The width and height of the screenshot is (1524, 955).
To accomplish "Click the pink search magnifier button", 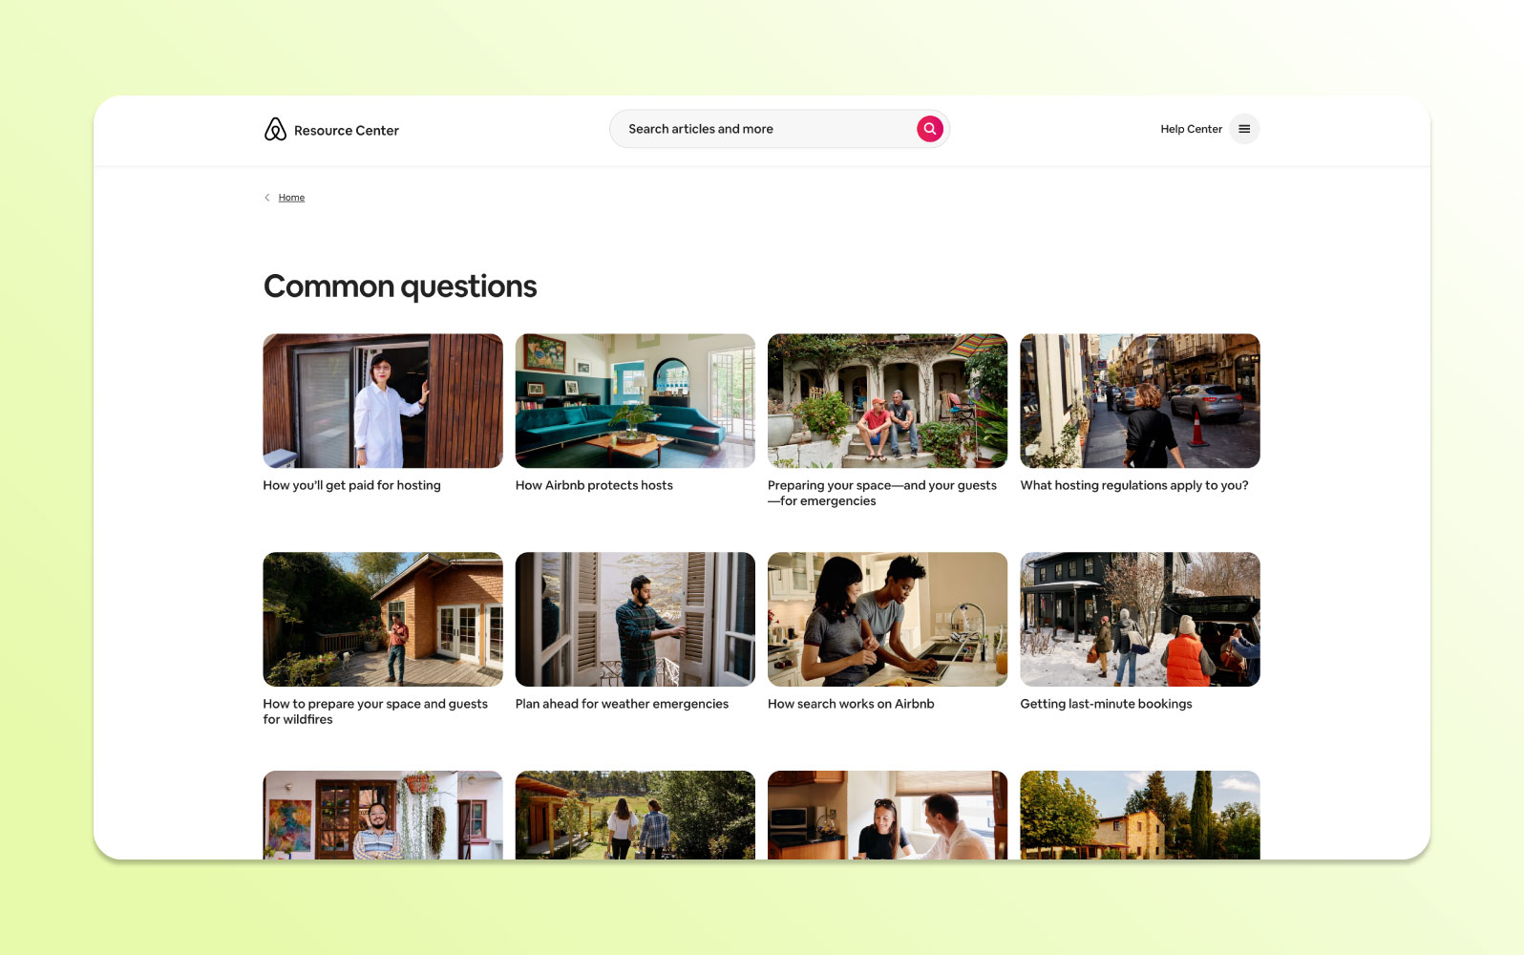I will pyautogui.click(x=929, y=129).
